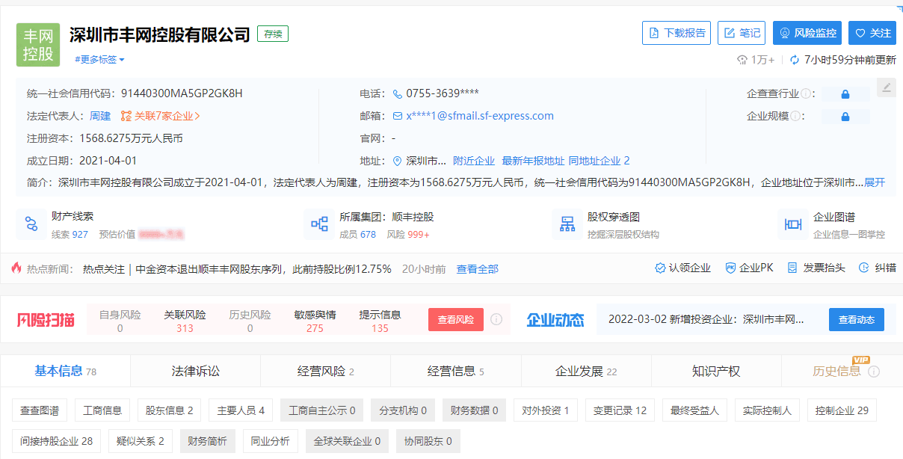This screenshot has height=459, width=903.
Task: Click the lock icon next to 企查查行业
Action: (845, 94)
